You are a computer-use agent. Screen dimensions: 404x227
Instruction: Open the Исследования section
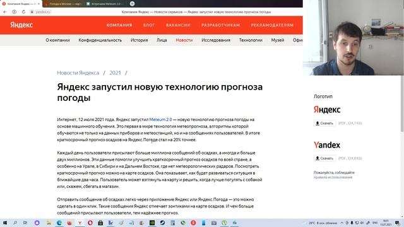point(216,40)
